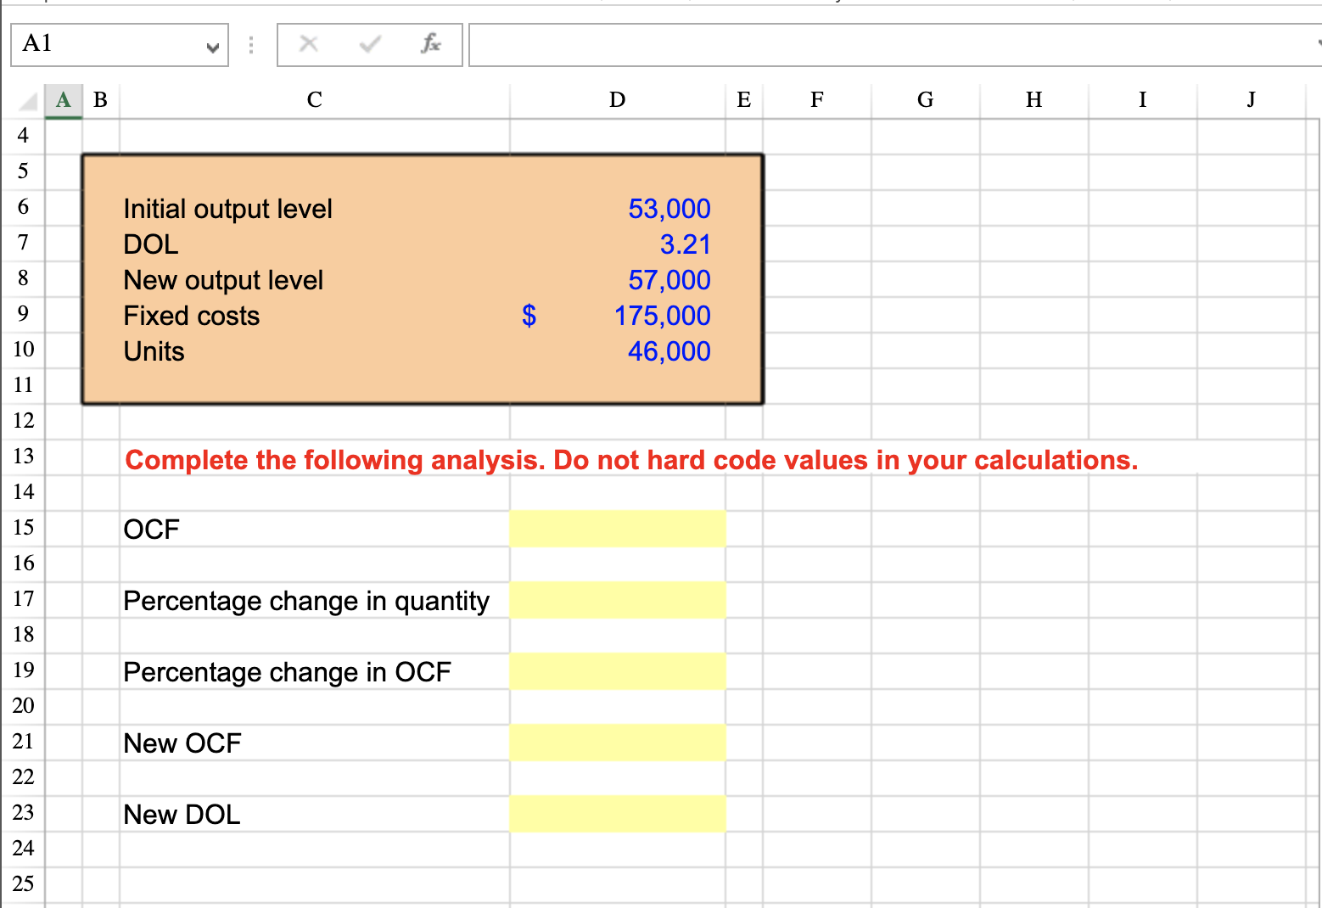Open the Name Box dropdown arrow
Viewport: 1322px width, 908px height.
215,45
